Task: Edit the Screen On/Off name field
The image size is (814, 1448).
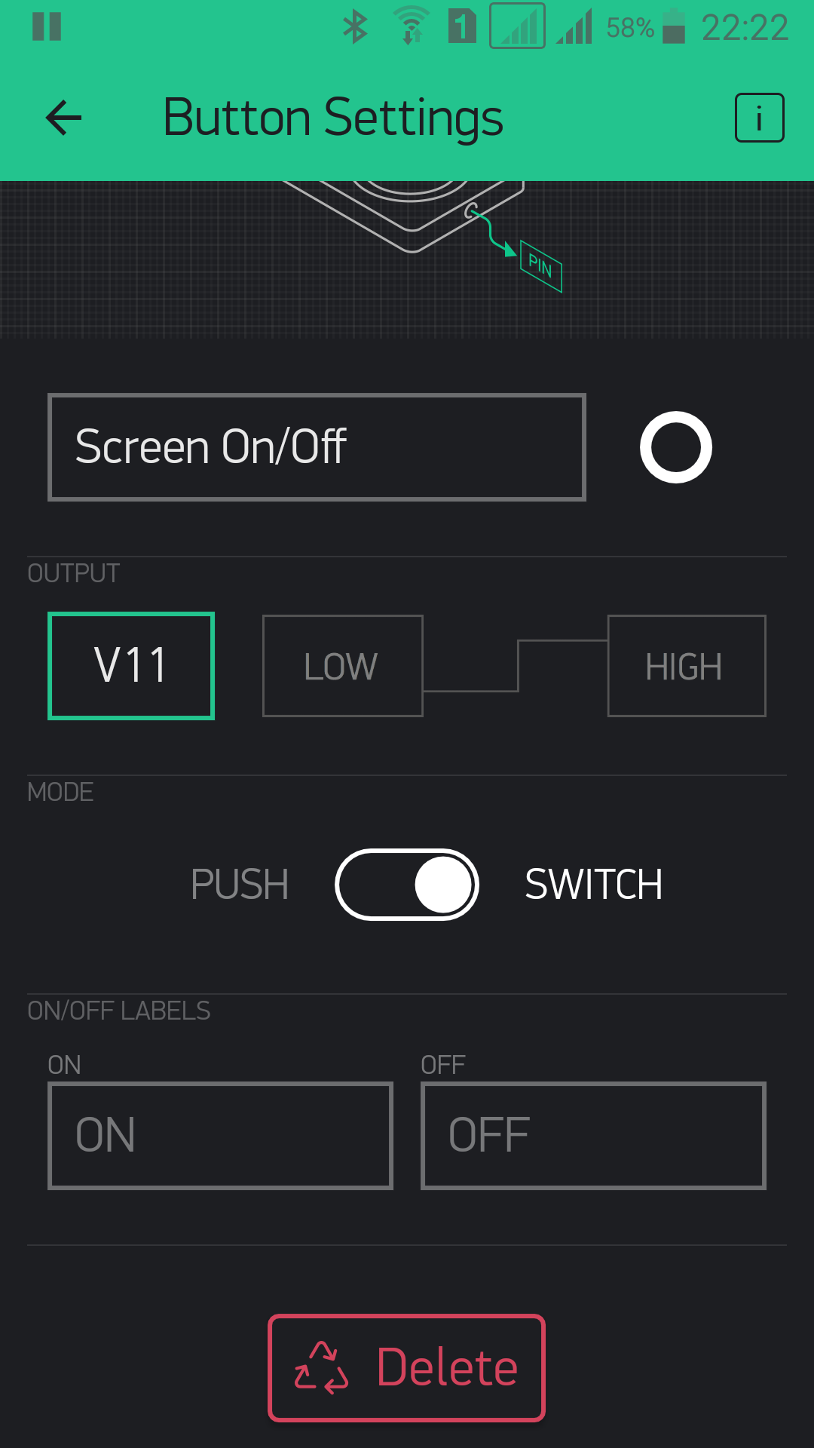Action: coord(317,446)
